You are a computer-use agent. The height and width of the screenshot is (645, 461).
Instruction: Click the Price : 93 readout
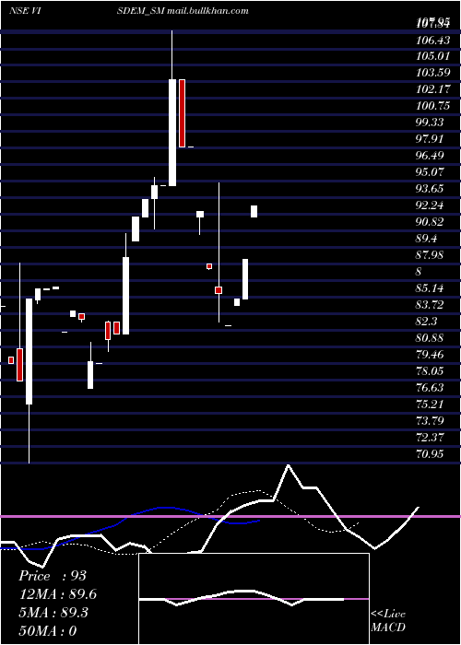point(53,576)
